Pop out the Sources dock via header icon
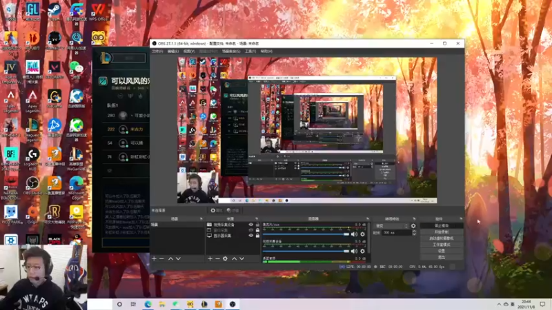 (x=257, y=219)
